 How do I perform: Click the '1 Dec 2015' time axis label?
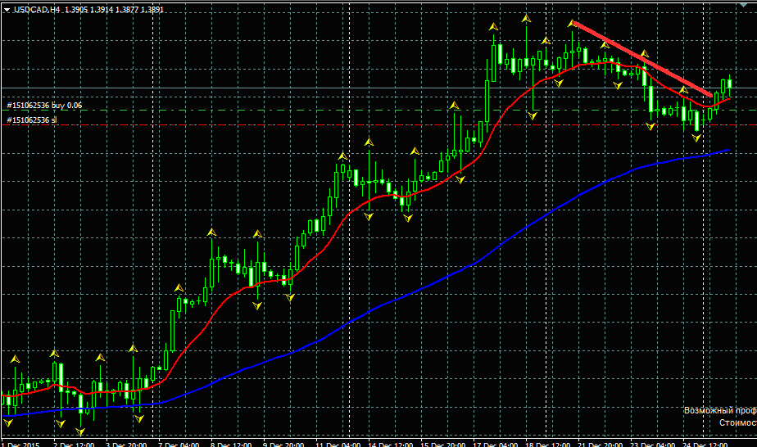pos(20,444)
